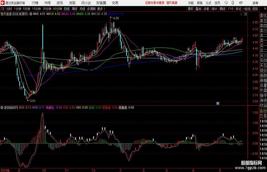
Task: Click the 标记 mark button
Action: coord(238,9)
